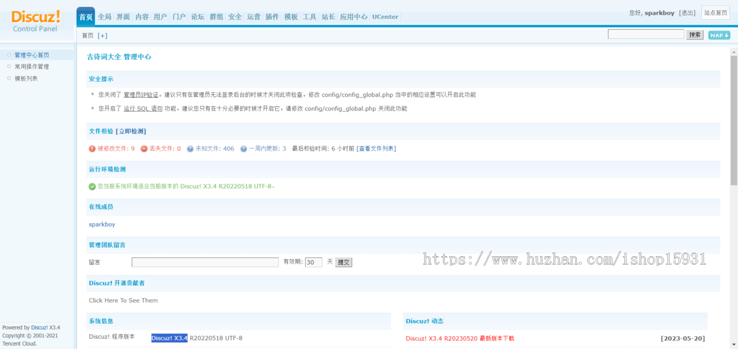Click the Discuz! Control Panel logo
Image resolution: width=738 pixels, height=349 pixels.
point(36,20)
